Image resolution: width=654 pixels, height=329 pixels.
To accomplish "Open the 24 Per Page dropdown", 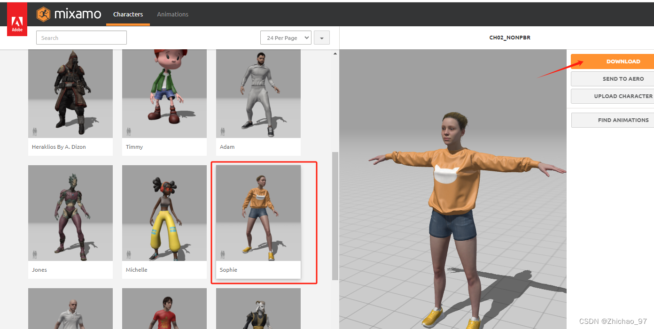I will (286, 38).
